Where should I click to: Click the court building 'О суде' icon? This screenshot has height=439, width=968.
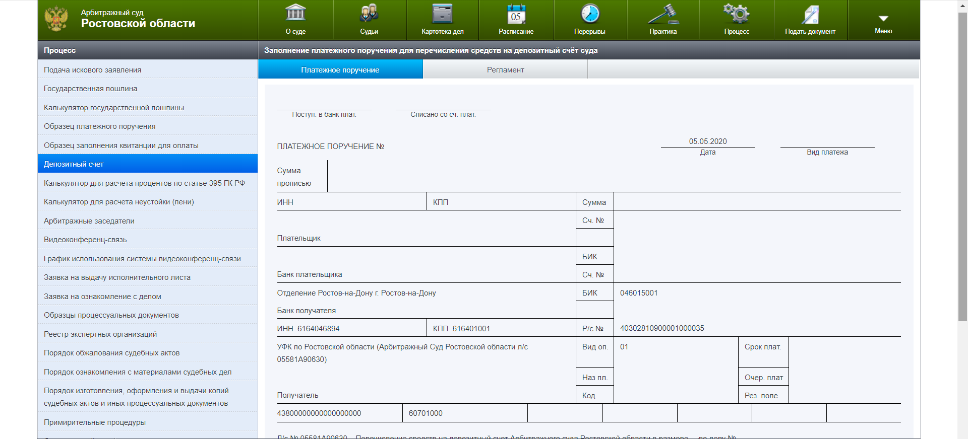(295, 13)
